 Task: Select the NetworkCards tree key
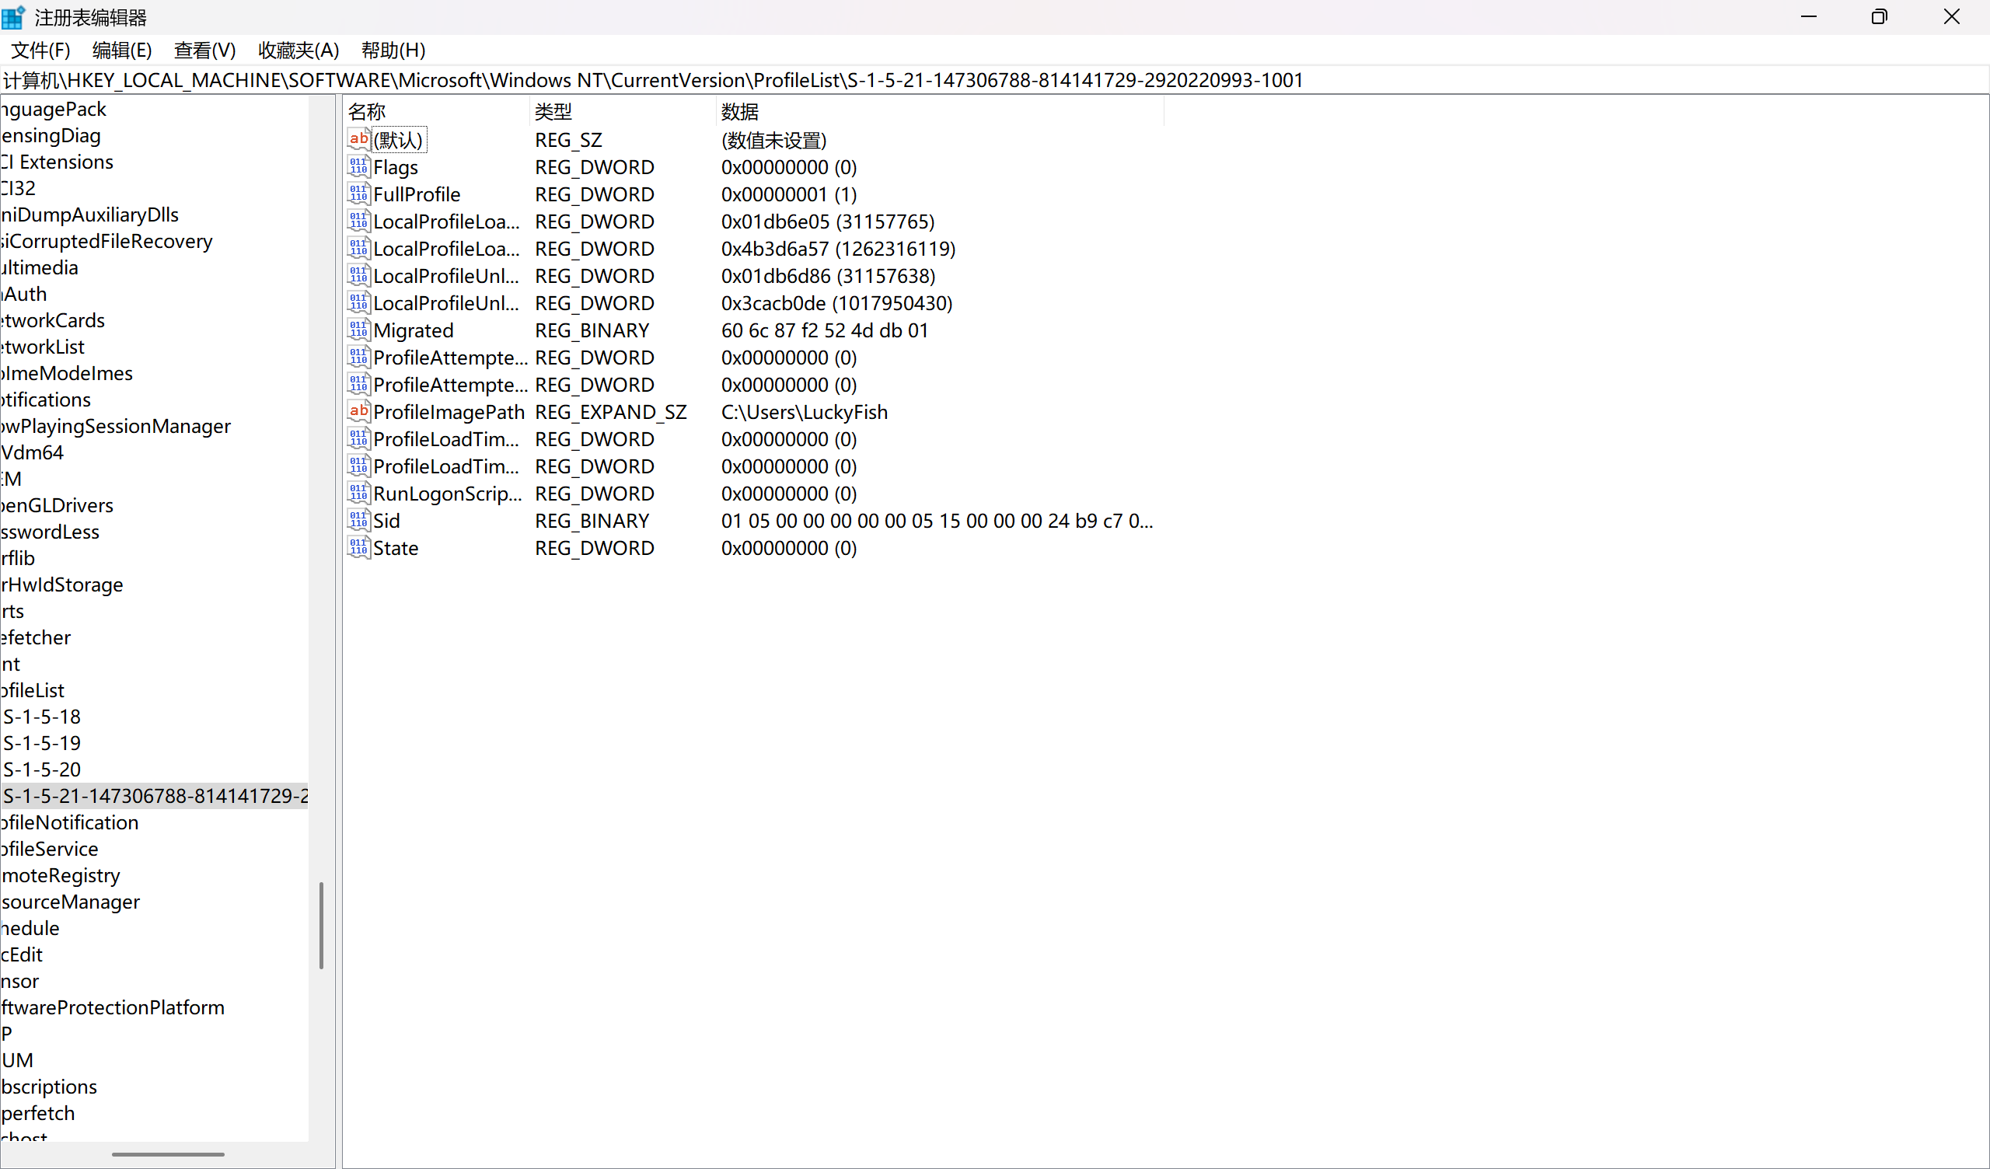click(54, 320)
